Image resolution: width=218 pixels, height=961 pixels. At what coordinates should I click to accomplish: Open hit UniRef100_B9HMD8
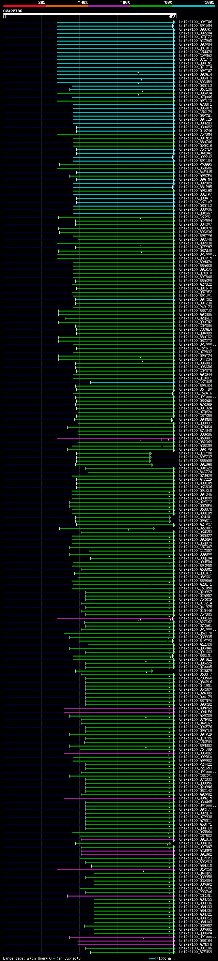(196, 420)
